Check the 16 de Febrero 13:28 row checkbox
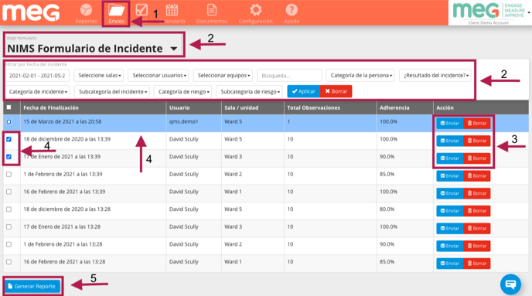The width and height of the screenshot is (532, 296). (x=9, y=262)
